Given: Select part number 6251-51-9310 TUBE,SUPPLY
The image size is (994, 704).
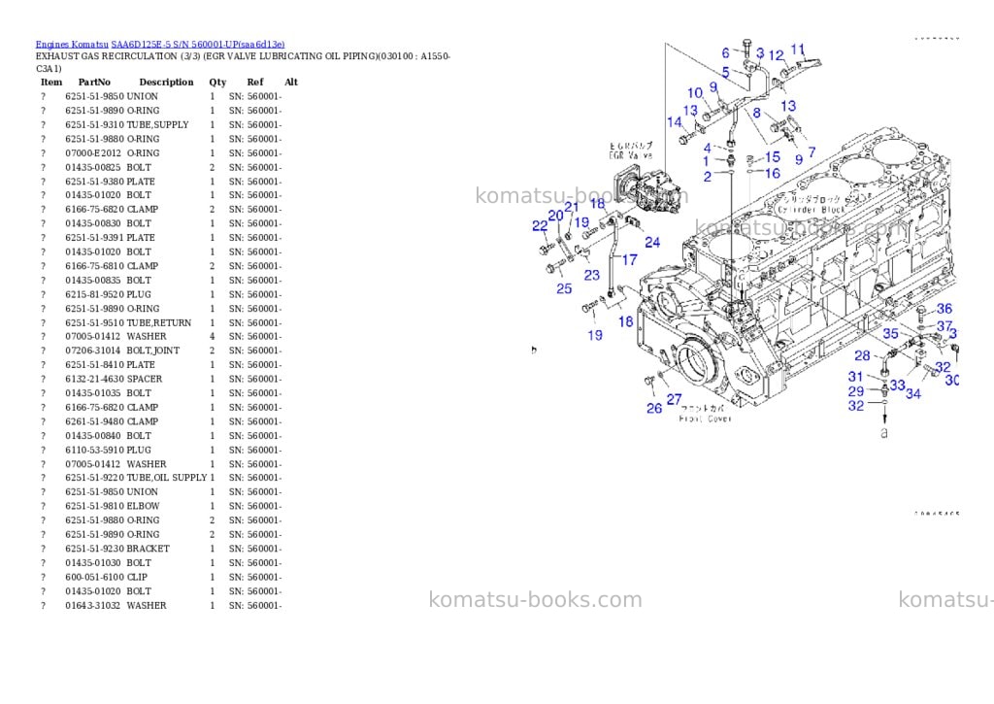Looking at the screenshot, I should click(127, 125).
